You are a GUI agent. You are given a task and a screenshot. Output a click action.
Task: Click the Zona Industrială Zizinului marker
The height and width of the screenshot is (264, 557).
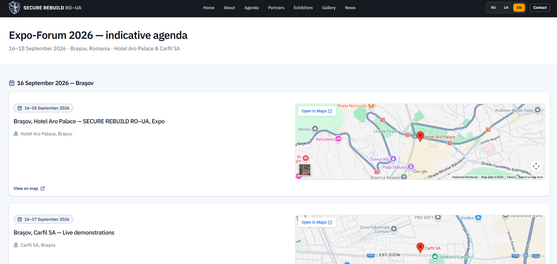click(x=394, y=229)
